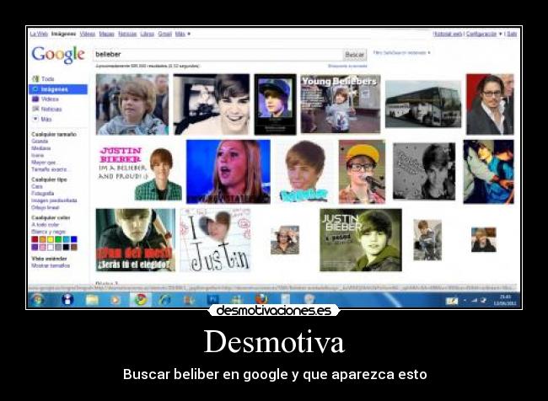The width and height of the screenshot is (548, 401).
Task: Click Mostrar tamaños in sidebar
Action: point(51,265)
